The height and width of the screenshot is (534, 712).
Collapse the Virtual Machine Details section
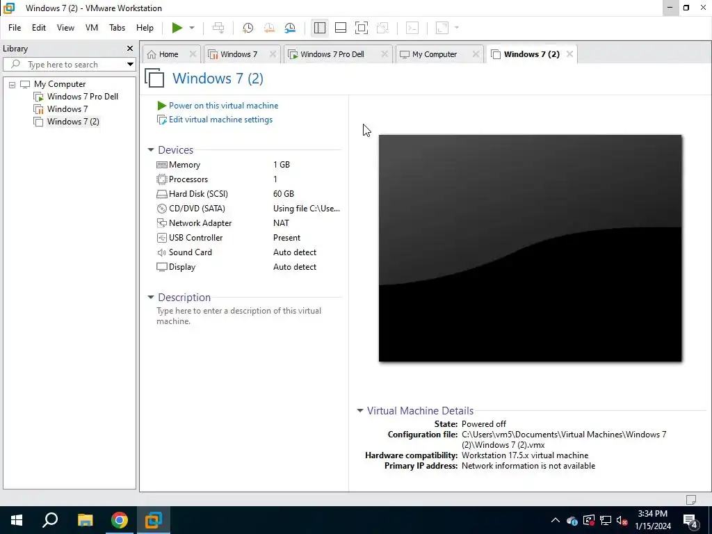tap(360, 410)
